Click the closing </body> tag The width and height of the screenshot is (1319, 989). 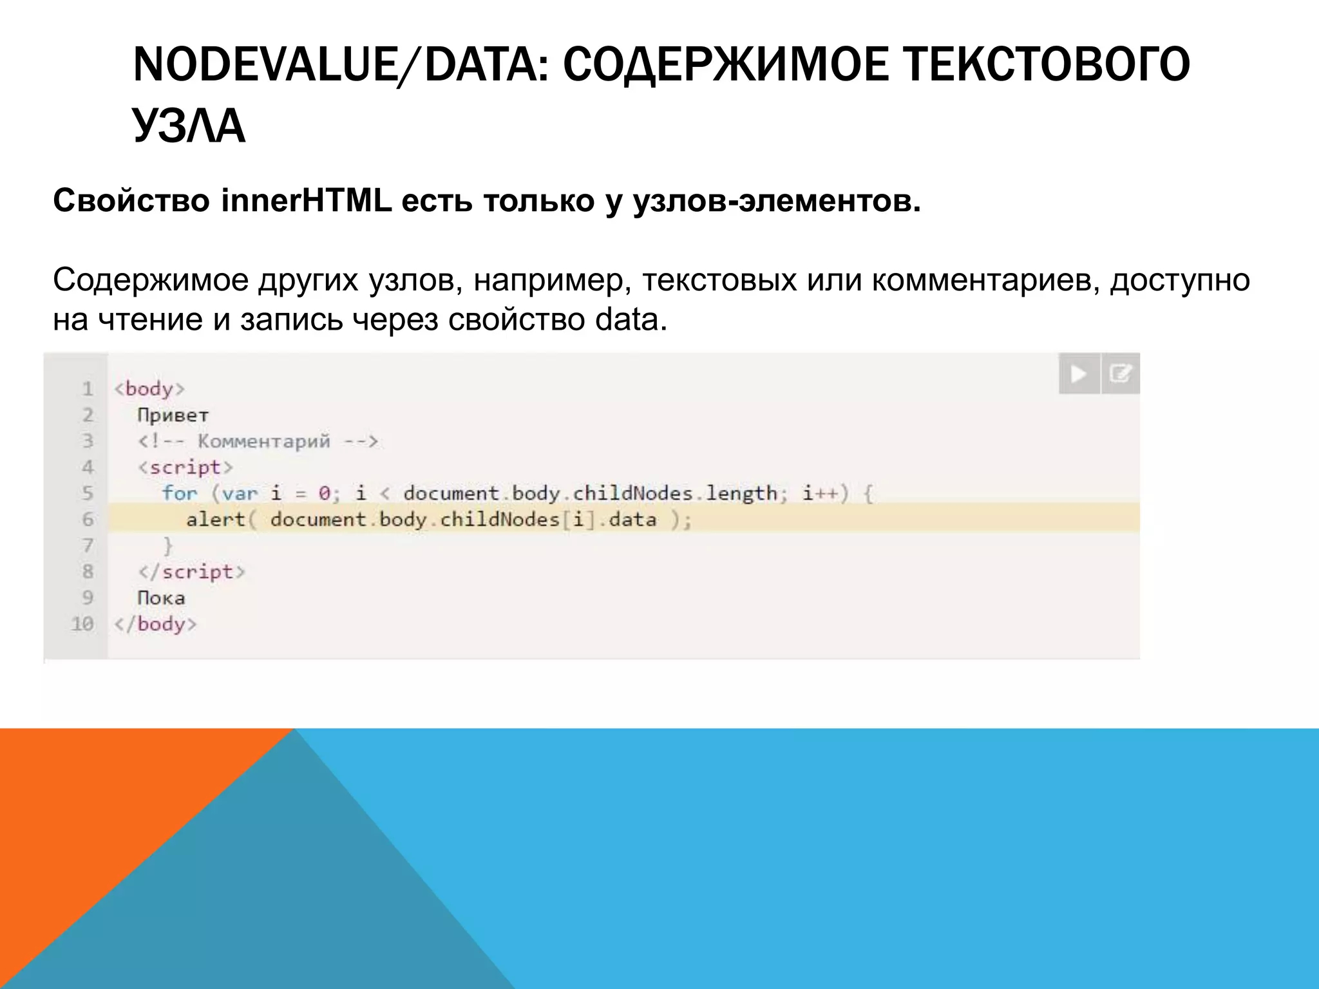[x=155, y=624]
